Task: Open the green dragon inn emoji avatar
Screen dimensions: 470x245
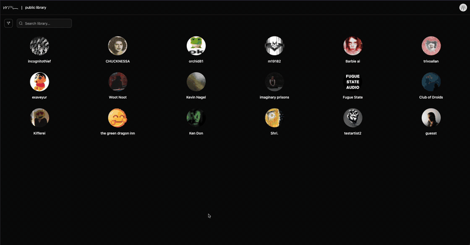Action: click(x=117, y=118)
